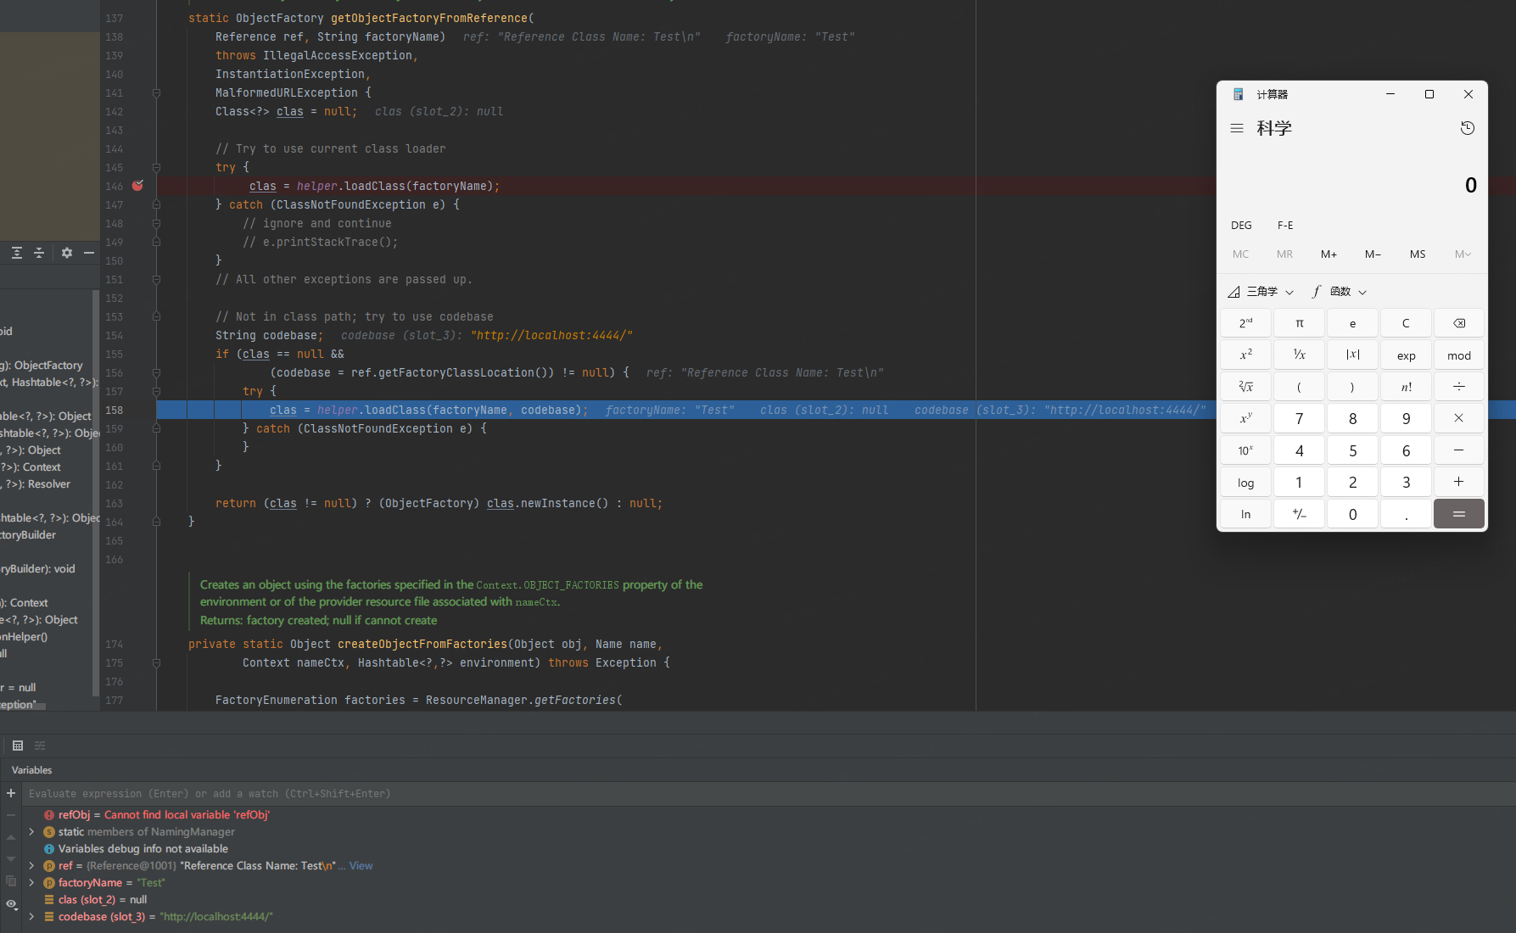
Task: Click digit 5 on calculator
Action: [1352, 450]
